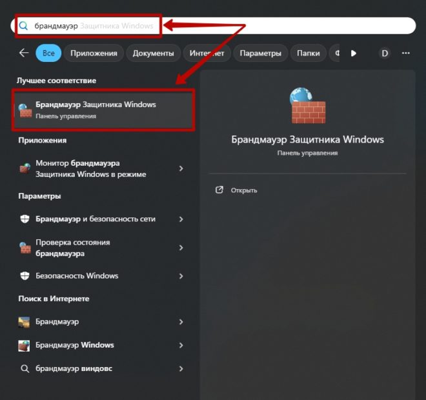Expand Брандмауэр и безопасность сети chevron
The image size is (426, 400).
pyautogui.click(x=181, y=219)
